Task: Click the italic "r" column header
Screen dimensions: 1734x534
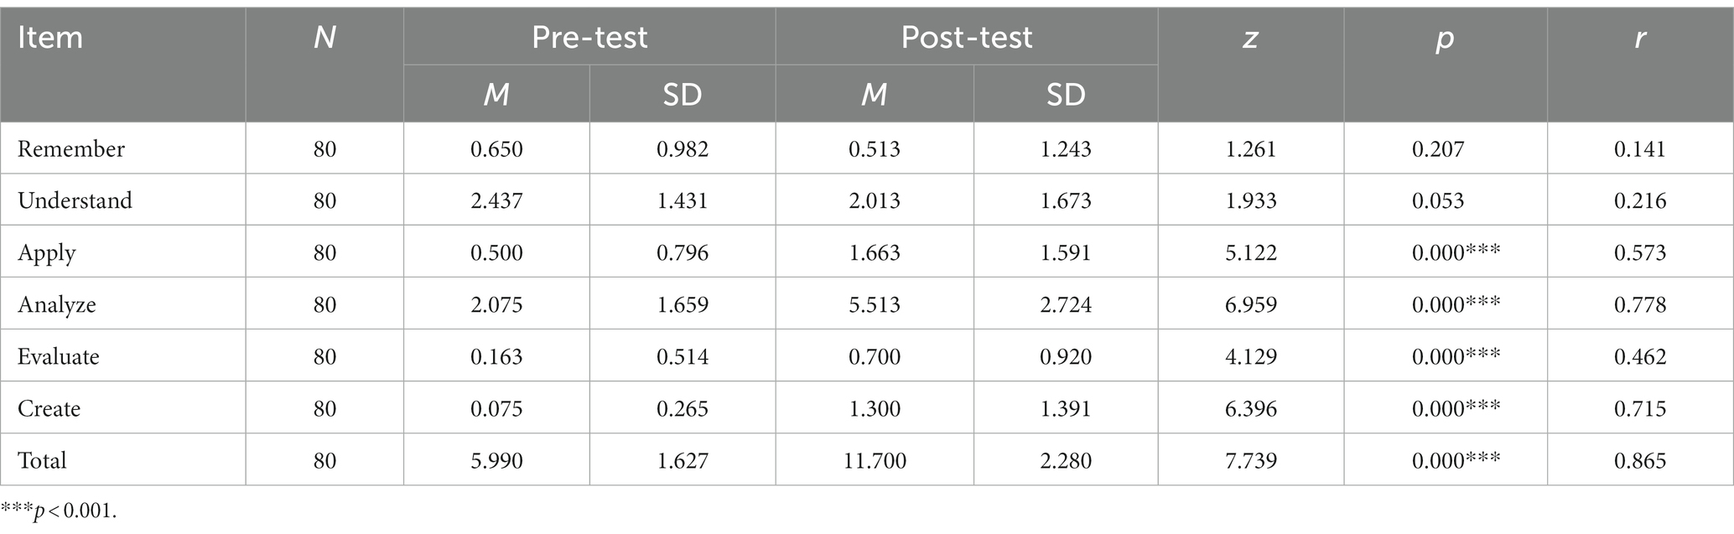Action: (x=1639, y=38)
